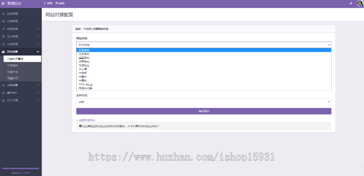Click the 菜单 text in the header

coord(50,4)
